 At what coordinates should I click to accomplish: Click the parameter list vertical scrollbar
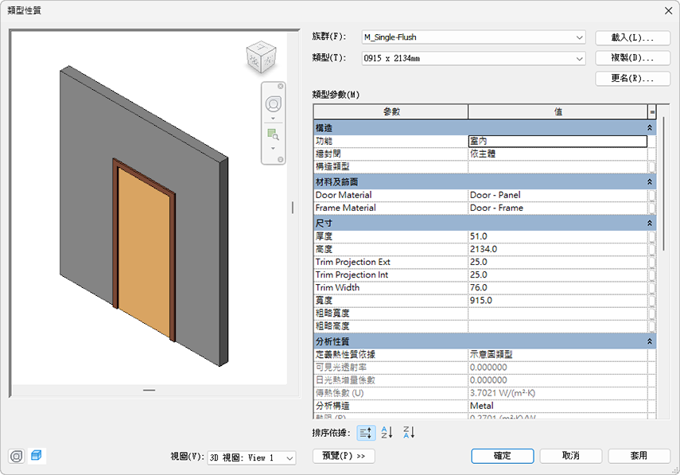tap(663, 185)
